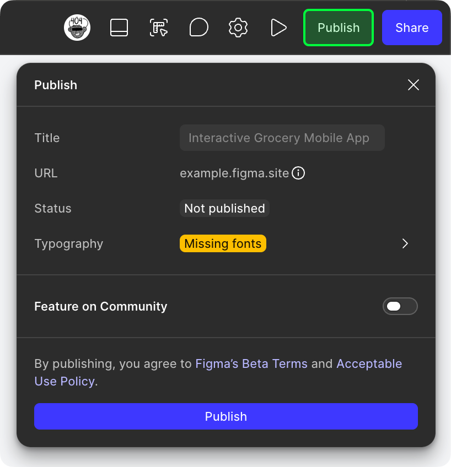Click the Not published status badge
The width and height of the screenshot is (451, 467).
[x=224, y=208]
